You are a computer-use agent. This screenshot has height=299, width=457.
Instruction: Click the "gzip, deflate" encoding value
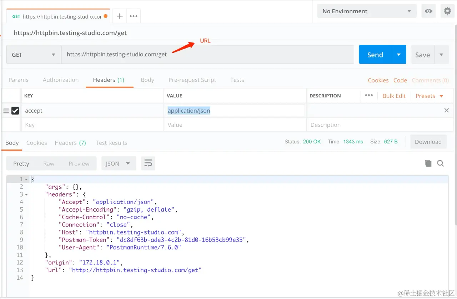pos(149,209)
